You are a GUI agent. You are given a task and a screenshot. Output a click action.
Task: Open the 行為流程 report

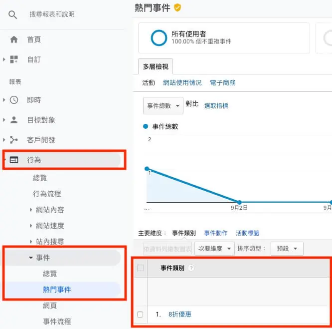47,194
